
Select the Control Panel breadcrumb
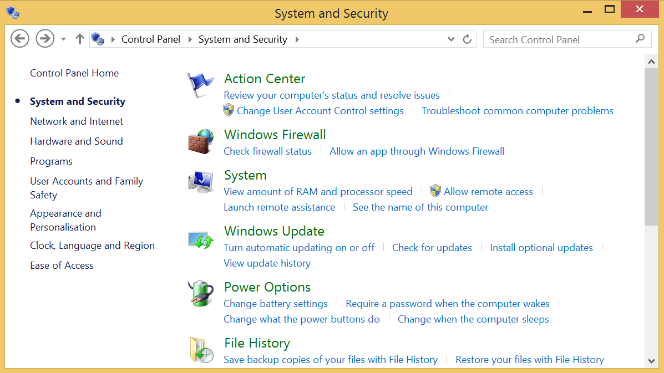[151, 39]
